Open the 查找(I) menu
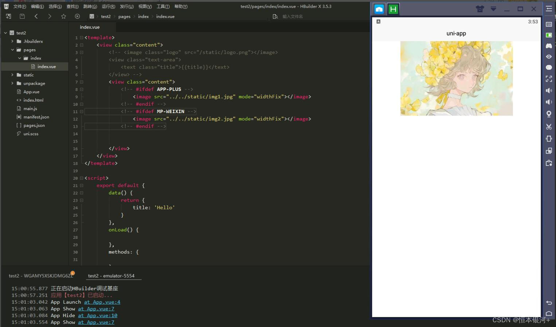Image resolution: width=556 pixels, height=327 pixels. point(73,7)
